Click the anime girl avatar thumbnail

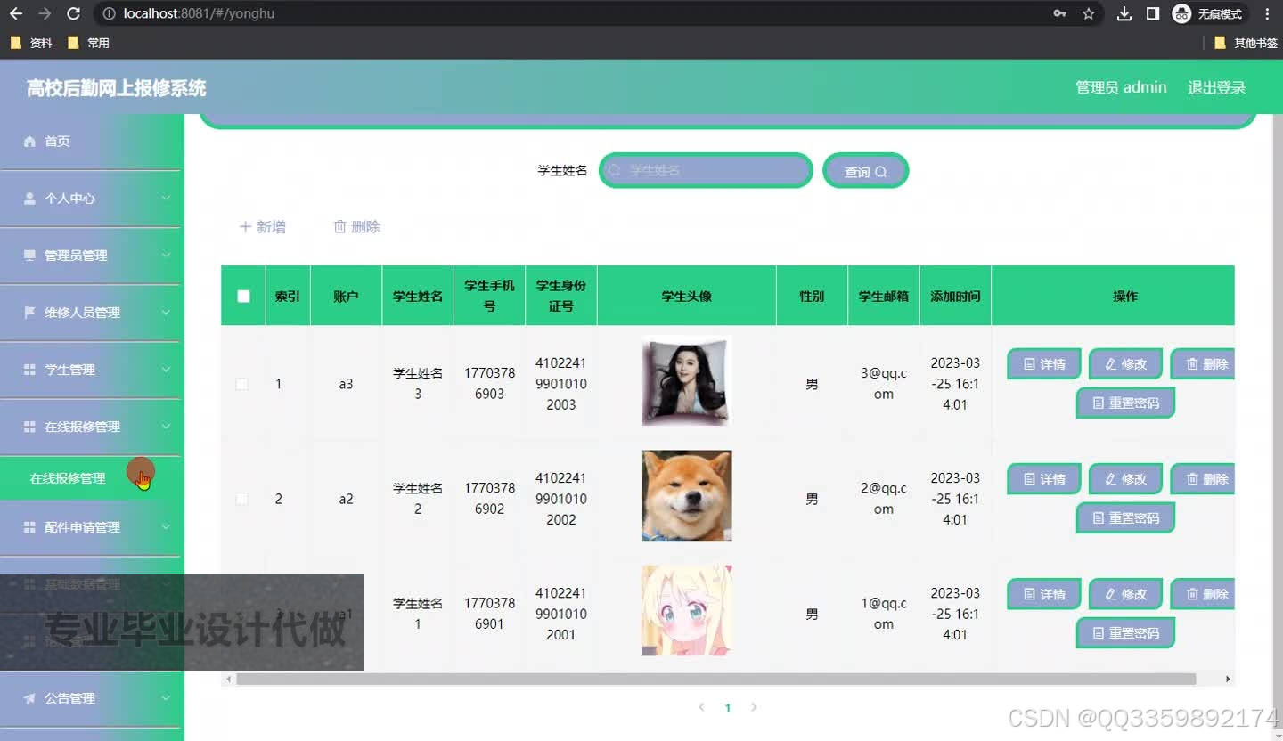click(x=687, y=610)
